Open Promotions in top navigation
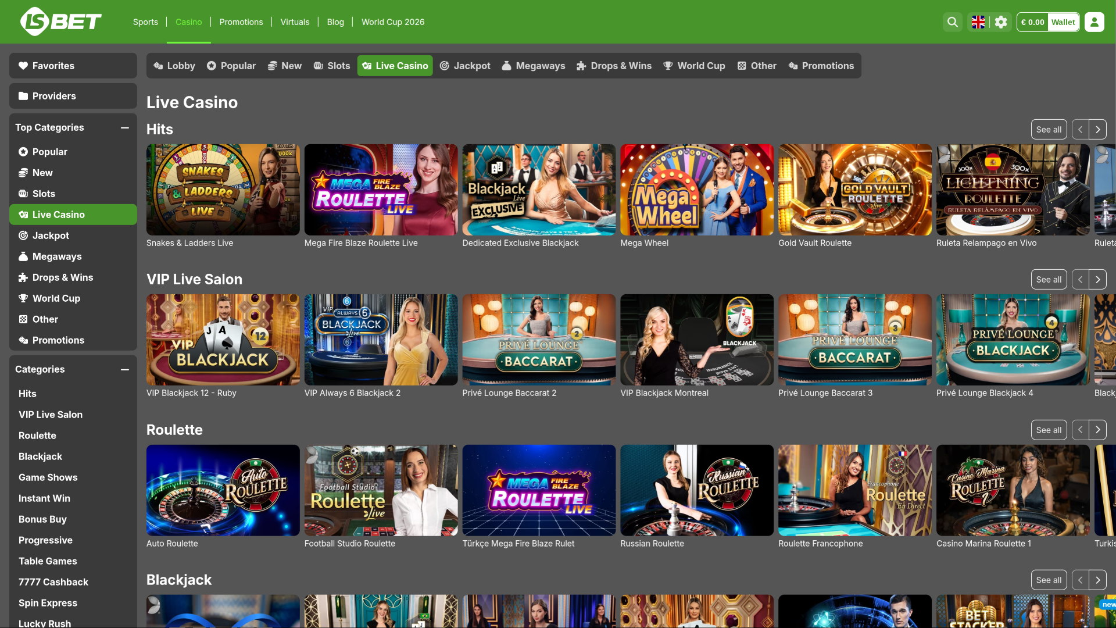The height and width of the screenshot is (628, 1116). click(x=241, y=22)
